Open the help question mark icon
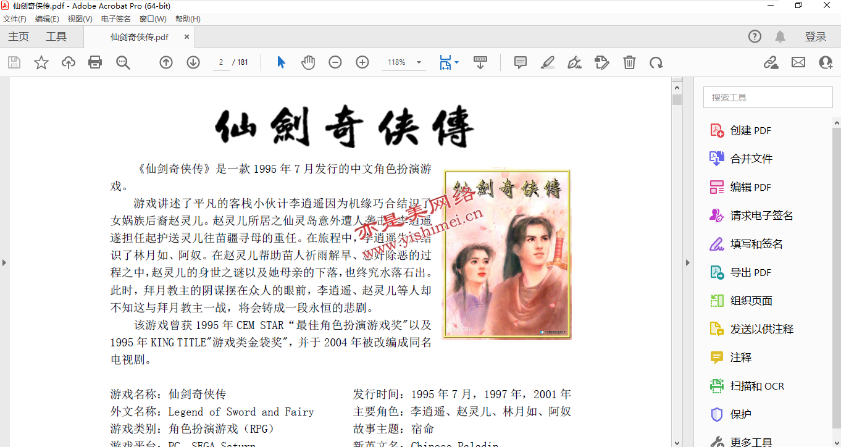The width and height of the screenshot is (841, 447). click(755, 36)
